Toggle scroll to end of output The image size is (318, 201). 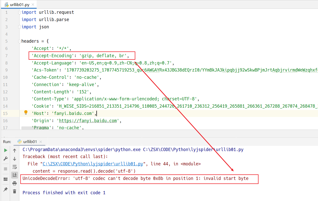point(15,175)
